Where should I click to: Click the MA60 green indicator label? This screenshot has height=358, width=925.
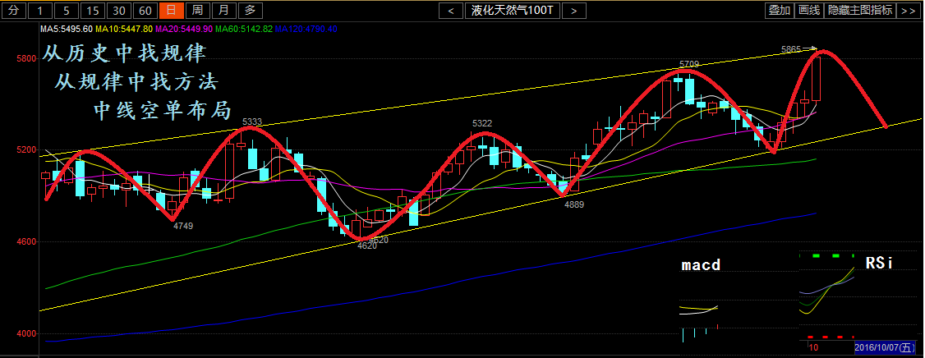[244, 29]
